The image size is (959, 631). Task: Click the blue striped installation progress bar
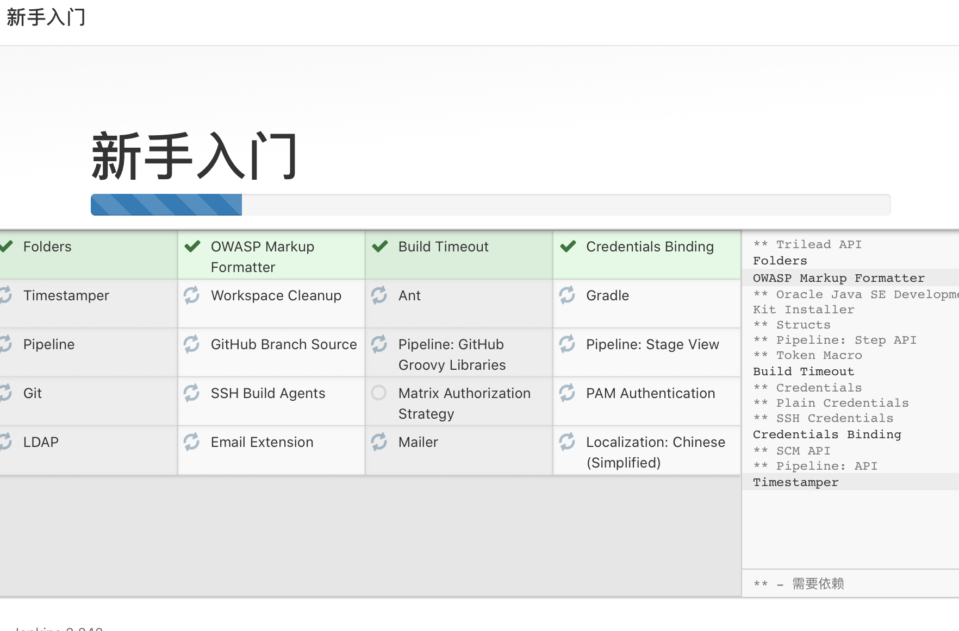(166, 205)
